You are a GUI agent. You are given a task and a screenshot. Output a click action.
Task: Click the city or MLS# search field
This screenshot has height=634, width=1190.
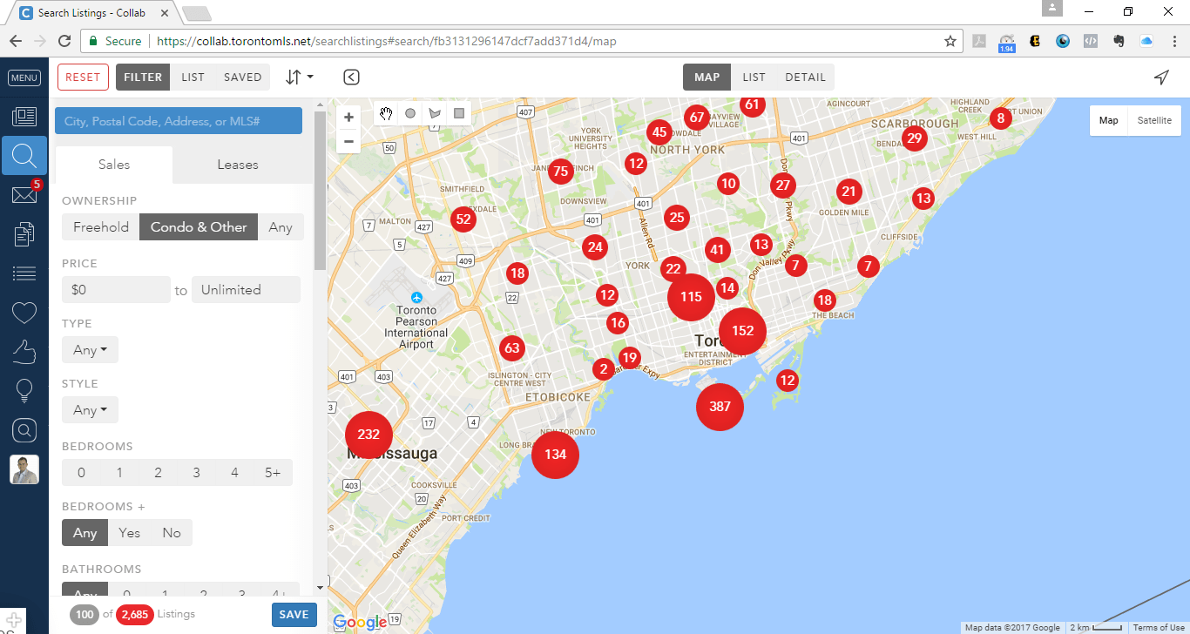click(x=179, y=121)
